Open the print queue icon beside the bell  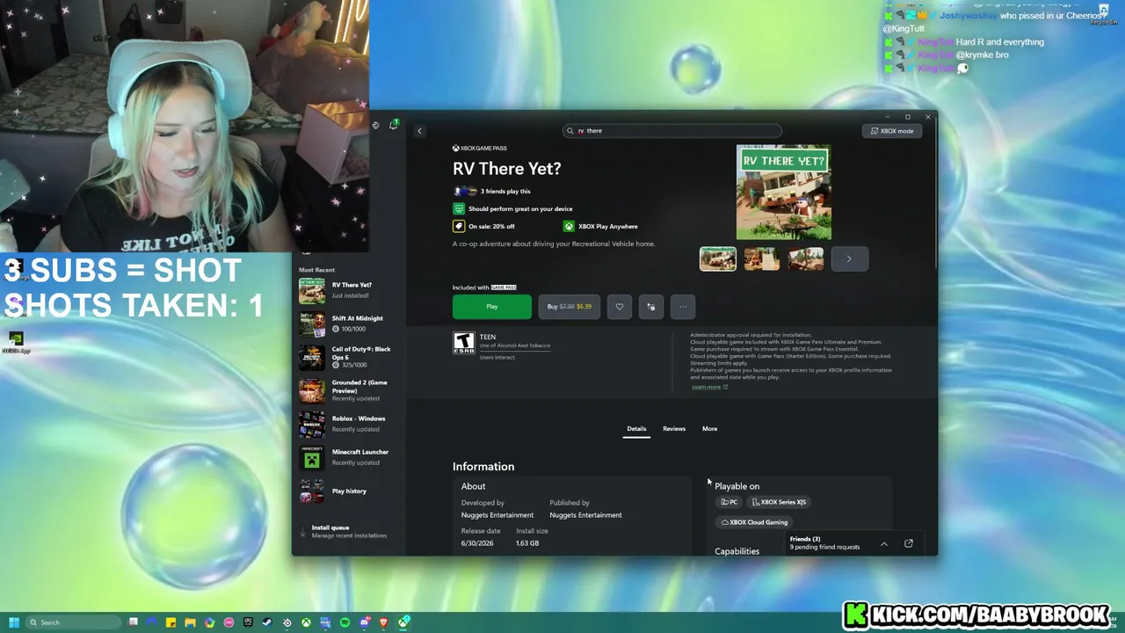click(376, 125)
